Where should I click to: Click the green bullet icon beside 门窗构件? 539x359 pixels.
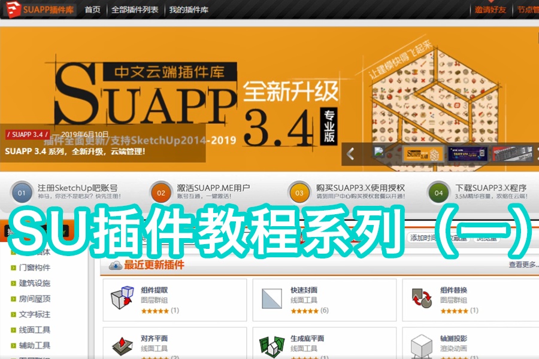(13, 267)
